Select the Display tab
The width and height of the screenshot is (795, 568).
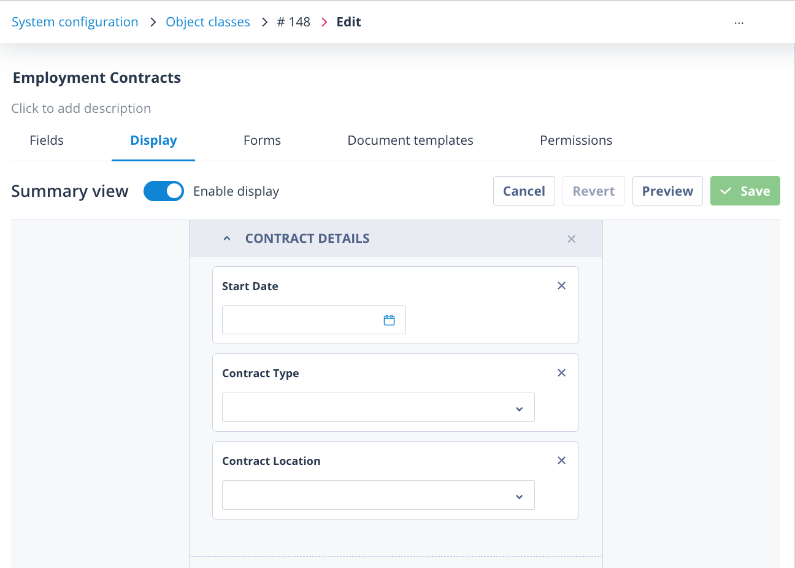coord(153,140)
